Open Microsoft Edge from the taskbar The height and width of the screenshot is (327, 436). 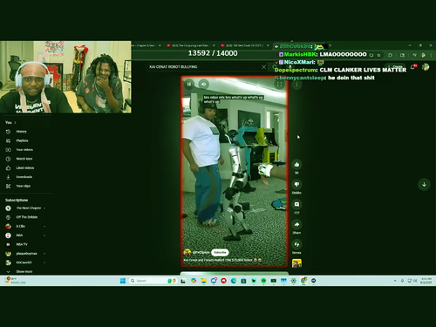(234, 281)
